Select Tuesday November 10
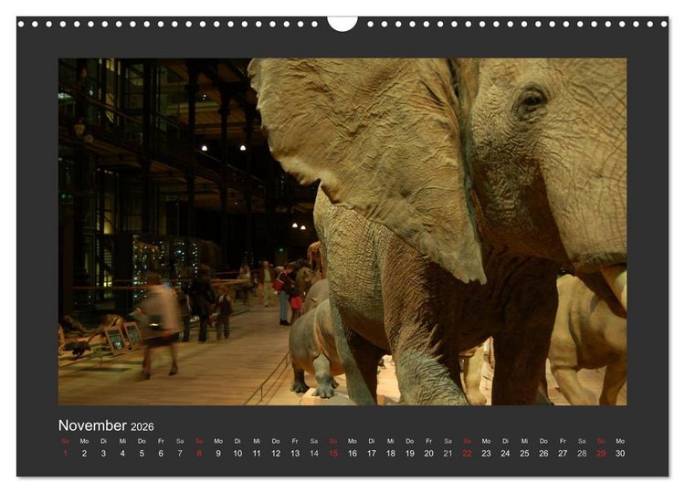The height and width of the screenshot is (493, 685). [237, 454]
